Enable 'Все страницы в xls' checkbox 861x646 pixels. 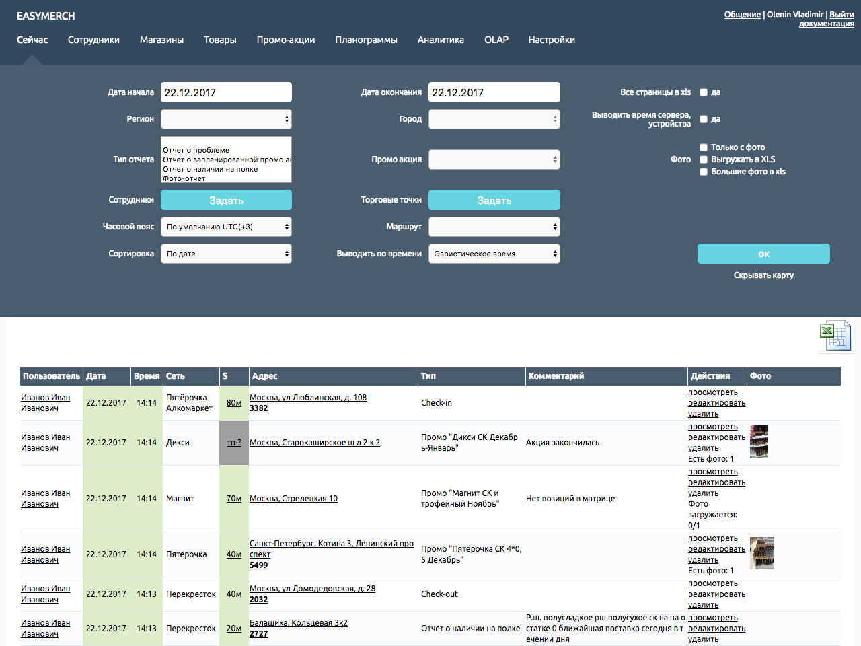click(704, 92)
